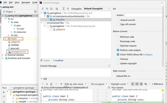Viewport: 167px width, 103px height.
Task: Open the Edit menu
Action: pyautogui.click(x=11, y=2)
